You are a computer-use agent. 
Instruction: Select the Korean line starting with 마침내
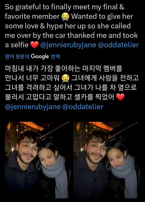tap(63, 69)
